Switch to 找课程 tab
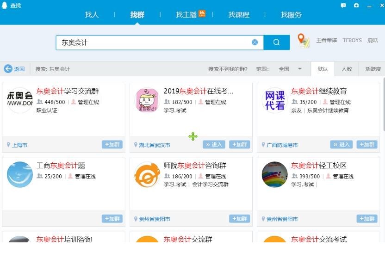Image resolution: width=385 pixels, height=253 pixels. (x=239, y=15)
